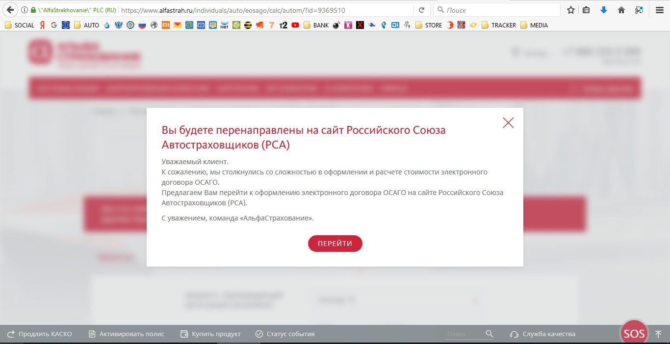
Task: Open the pink K bookmark icon
Action: click(348, 25)
